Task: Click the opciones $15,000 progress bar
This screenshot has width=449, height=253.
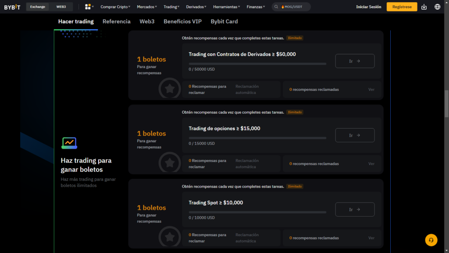Action: [x=257, y=138]
